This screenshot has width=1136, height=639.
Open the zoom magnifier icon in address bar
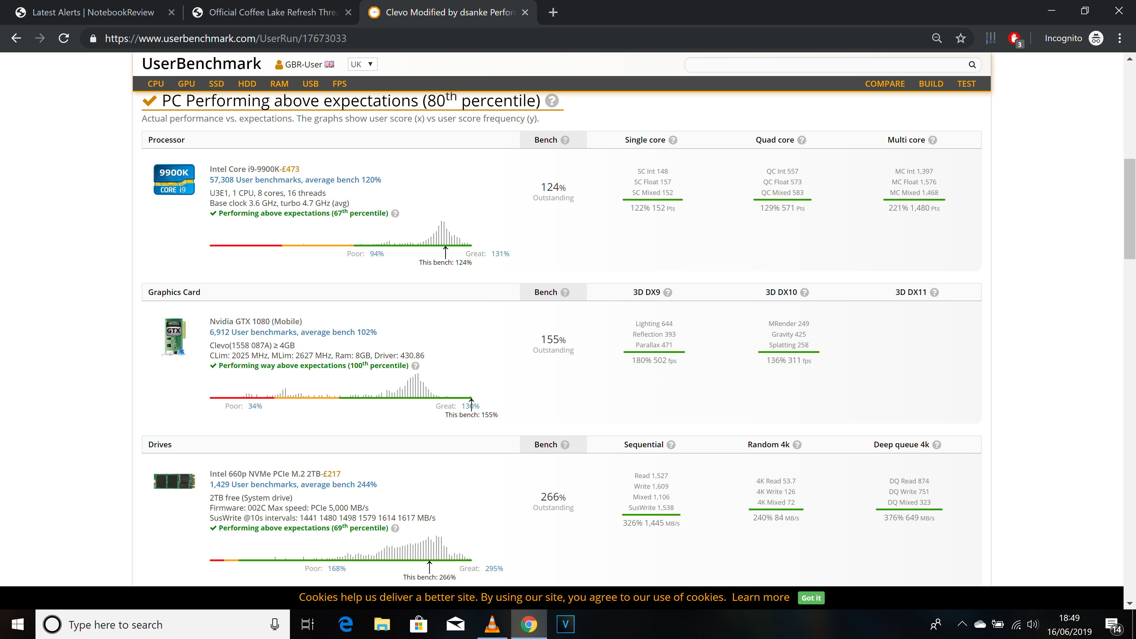[937, 38]
